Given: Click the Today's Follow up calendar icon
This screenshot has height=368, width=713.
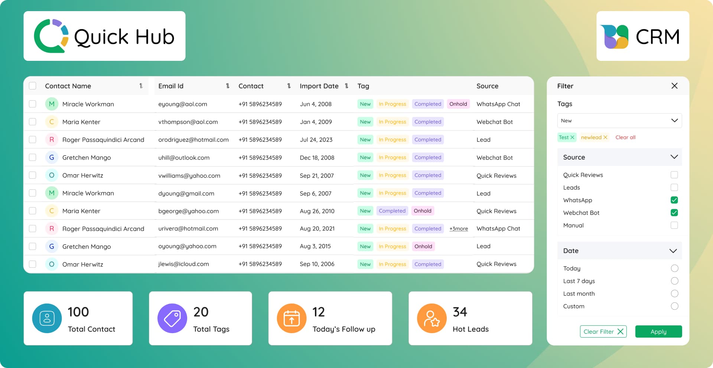Looking at the screenshot, I should (x=292, y=318).
